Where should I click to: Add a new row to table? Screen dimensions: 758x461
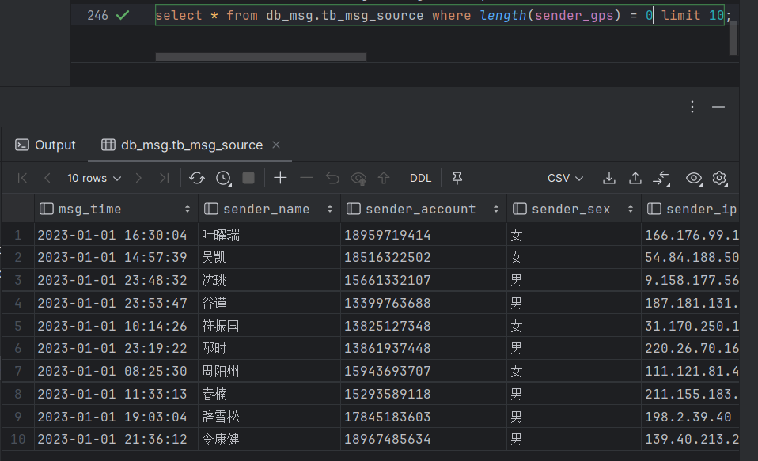click(280, 179)
